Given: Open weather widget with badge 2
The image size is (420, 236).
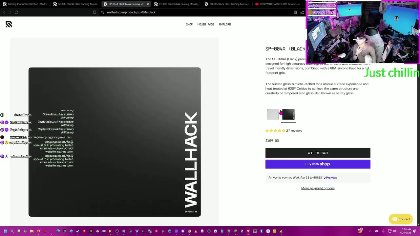Looking at the screenshot, I should (360, 231).
